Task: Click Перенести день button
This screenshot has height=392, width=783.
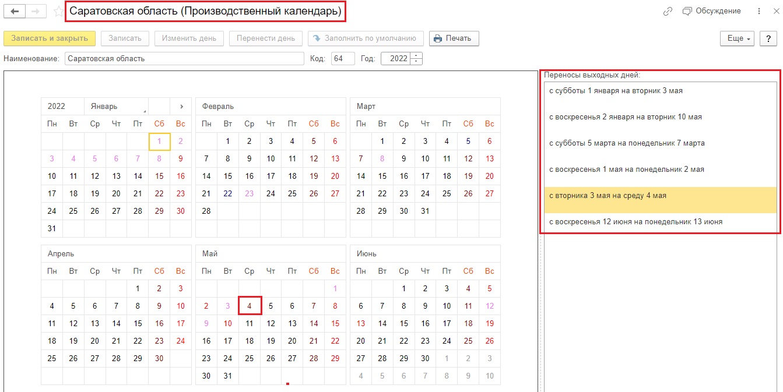Action: coord(266,38)
